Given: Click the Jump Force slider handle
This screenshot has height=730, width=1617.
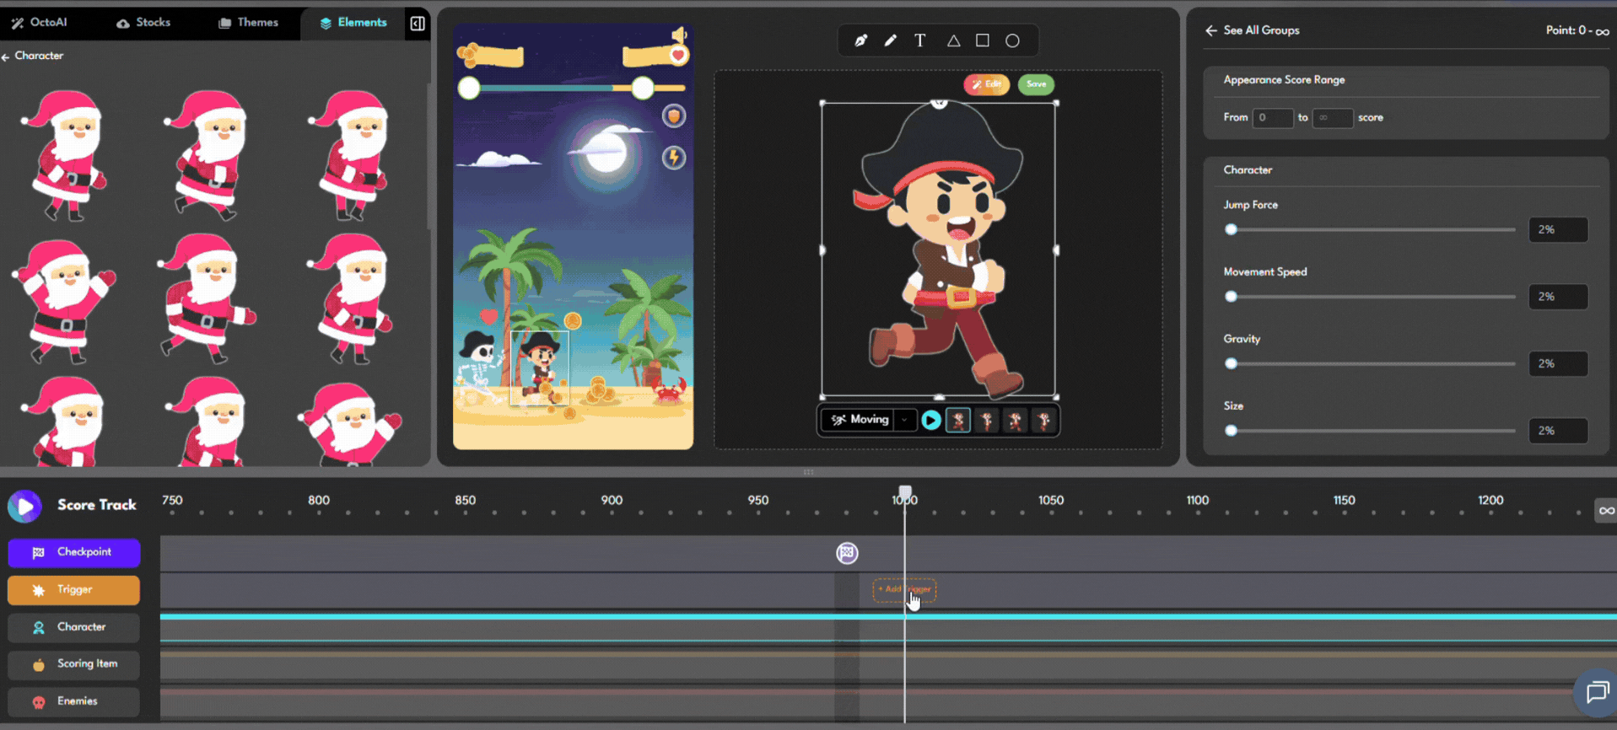Looking at the screenshot, I should pyautogui.click(x=1232, y=229).
